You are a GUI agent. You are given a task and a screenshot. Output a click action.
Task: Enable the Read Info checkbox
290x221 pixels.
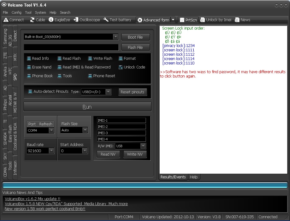29,59
